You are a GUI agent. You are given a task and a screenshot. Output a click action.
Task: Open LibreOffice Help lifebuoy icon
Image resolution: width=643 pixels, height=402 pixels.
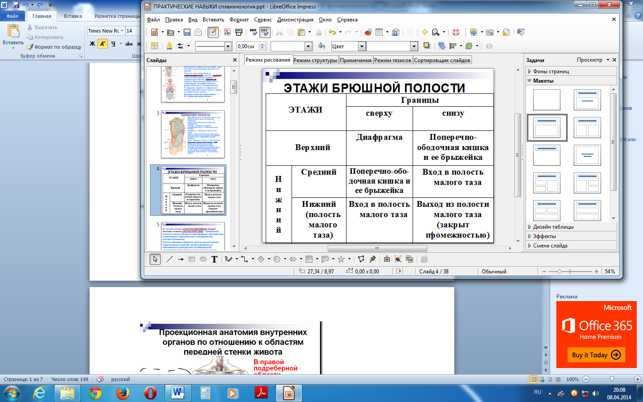pos(455,32)
